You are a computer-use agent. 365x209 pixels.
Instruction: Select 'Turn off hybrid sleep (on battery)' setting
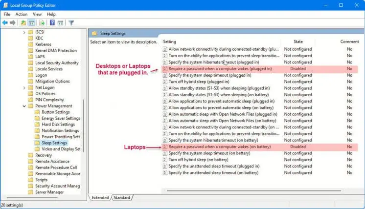click(198, 160)
